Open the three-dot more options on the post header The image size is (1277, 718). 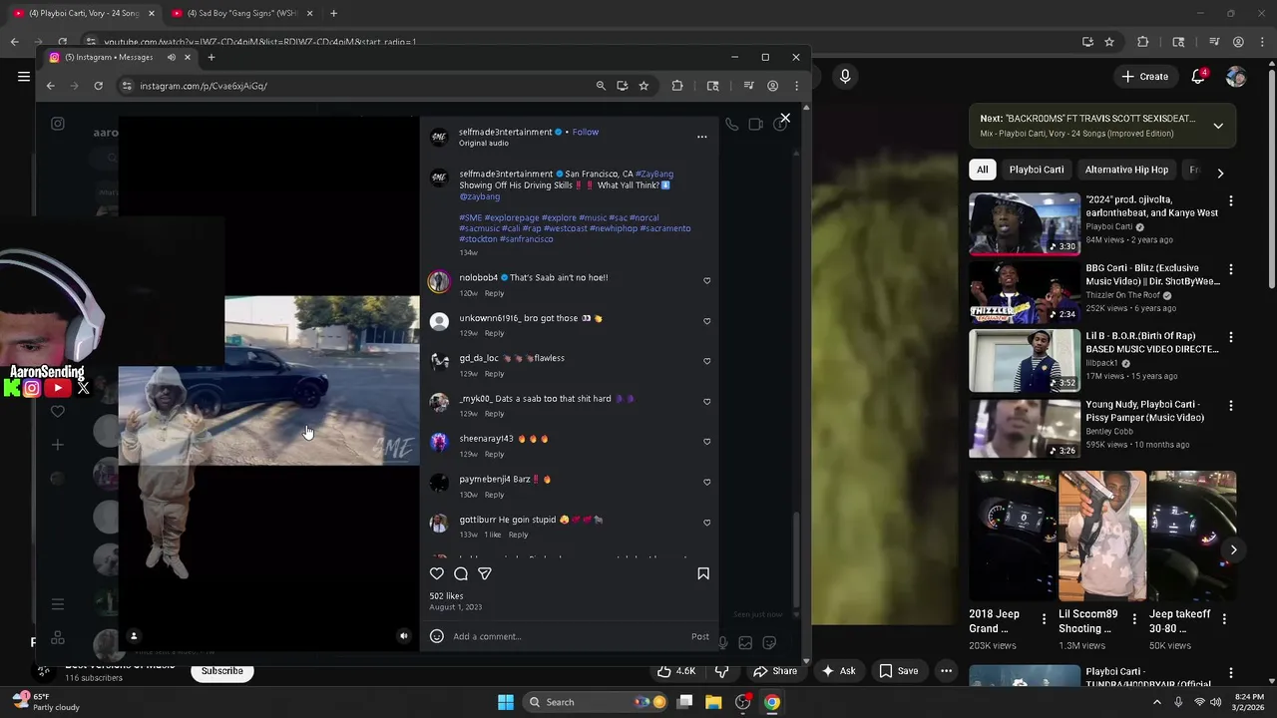pyautogui.click(x=702, y=137)
